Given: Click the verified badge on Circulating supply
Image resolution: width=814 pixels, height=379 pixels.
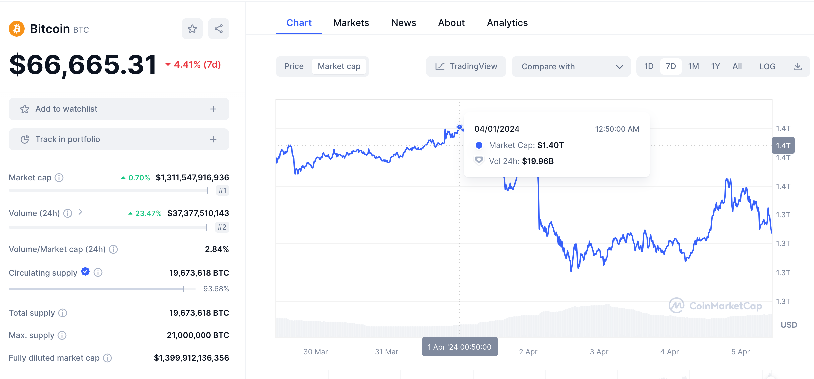Looking at the screenshot, I should (86, 272).
